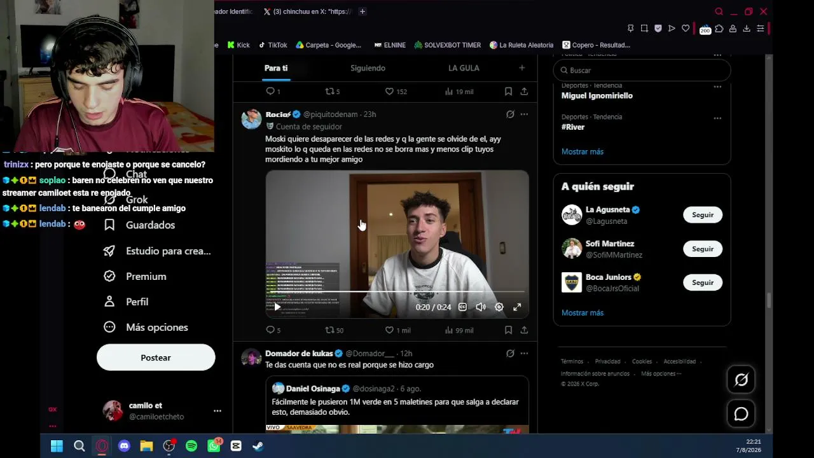Follow Sofi Martinez

click(703, 249)
